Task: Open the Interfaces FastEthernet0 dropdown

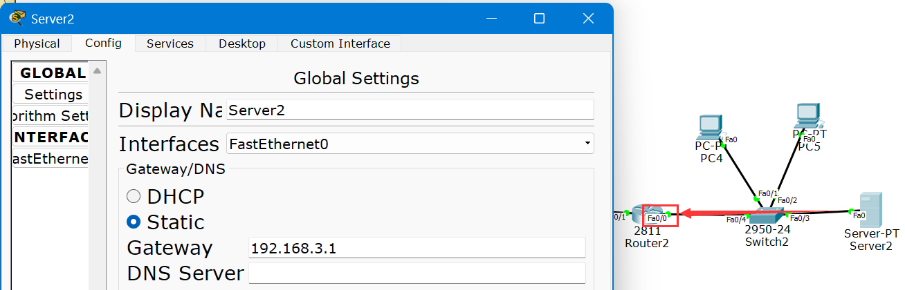Action: click(x=410, y=144)
